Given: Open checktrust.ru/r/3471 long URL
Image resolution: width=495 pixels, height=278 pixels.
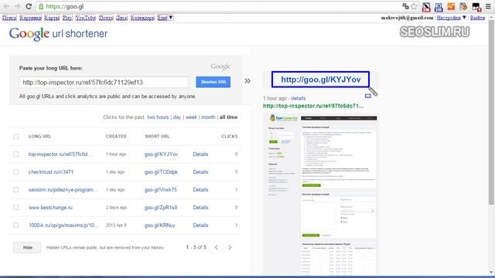Looking at the screenshot, I should (x=51, y=171).
